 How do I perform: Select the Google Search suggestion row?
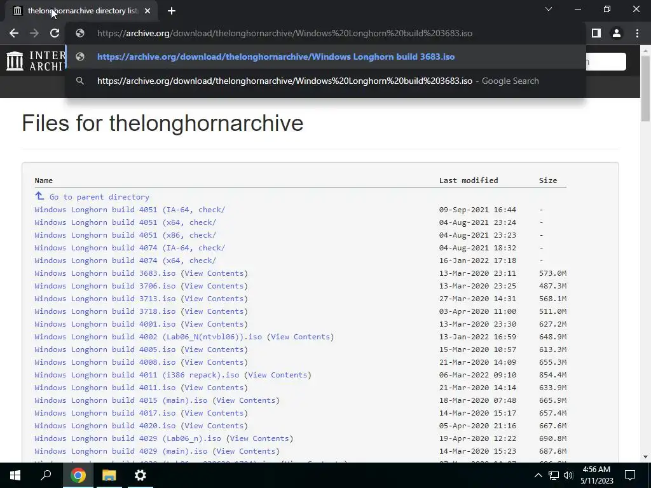point(325,81)
